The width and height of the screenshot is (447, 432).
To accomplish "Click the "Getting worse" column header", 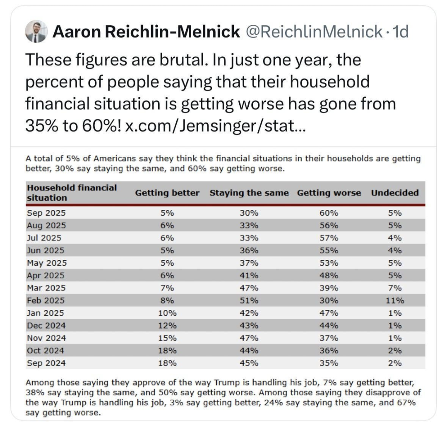I will tap(329, 193).
